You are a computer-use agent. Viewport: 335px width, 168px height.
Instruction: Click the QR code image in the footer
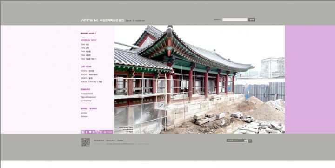tap(86, 142)
